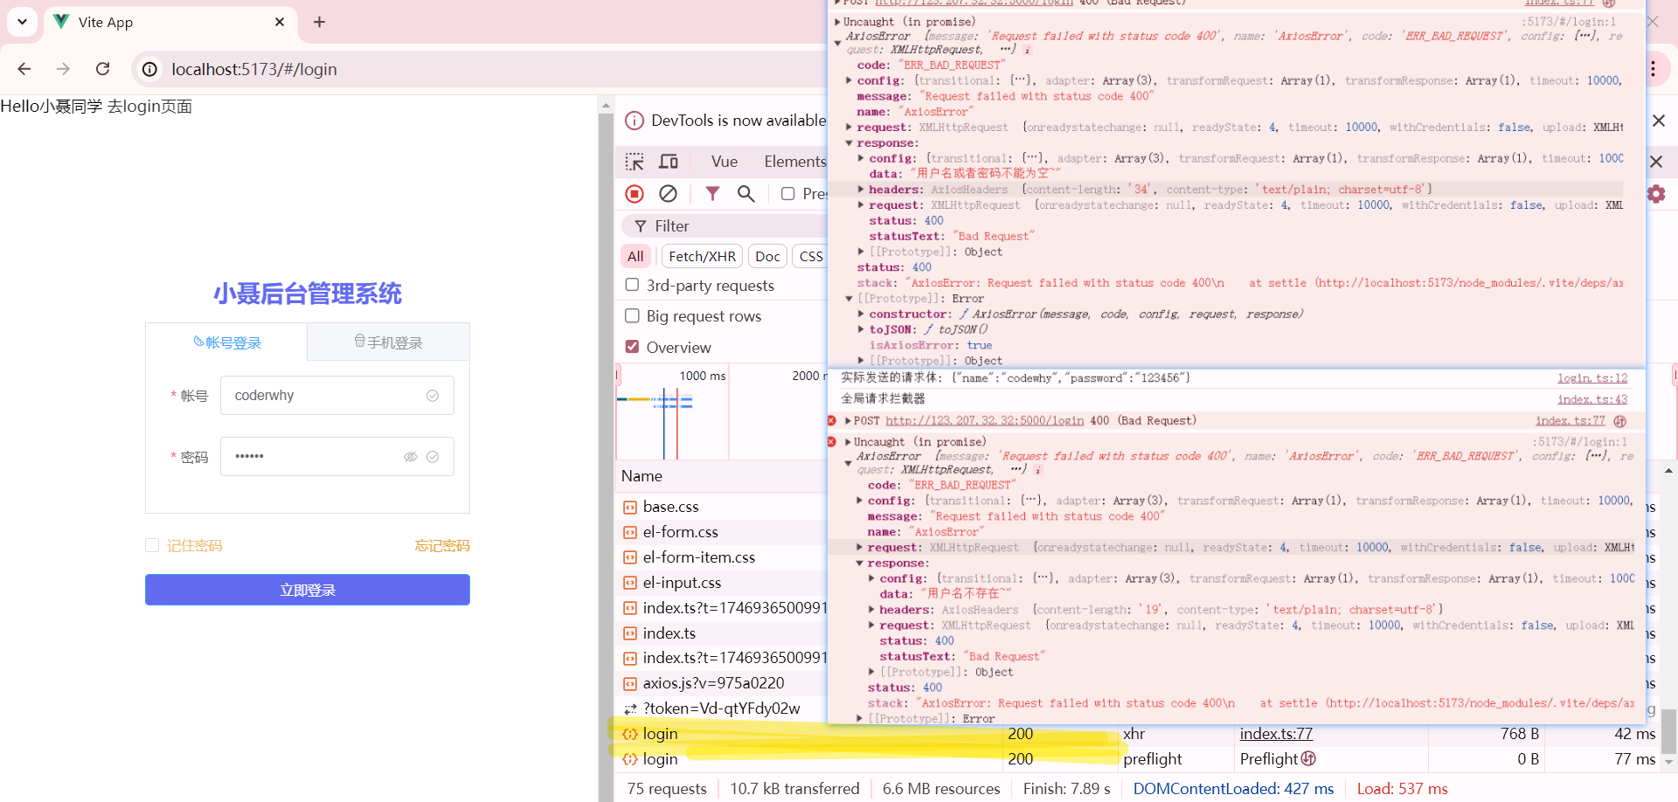This screenshot has width=1678, height=802.
Task: Stop recording network log
Action: (635, 194)
